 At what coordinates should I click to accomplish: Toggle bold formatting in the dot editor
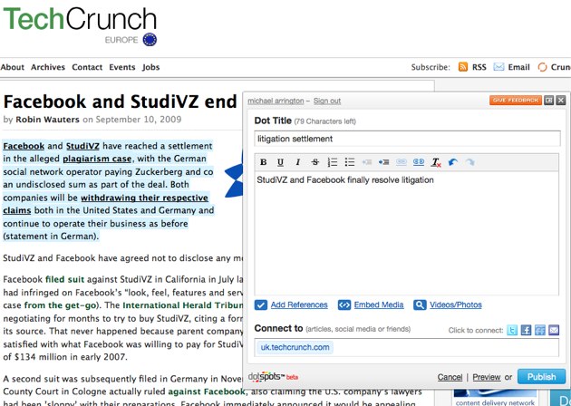(263, 162)
